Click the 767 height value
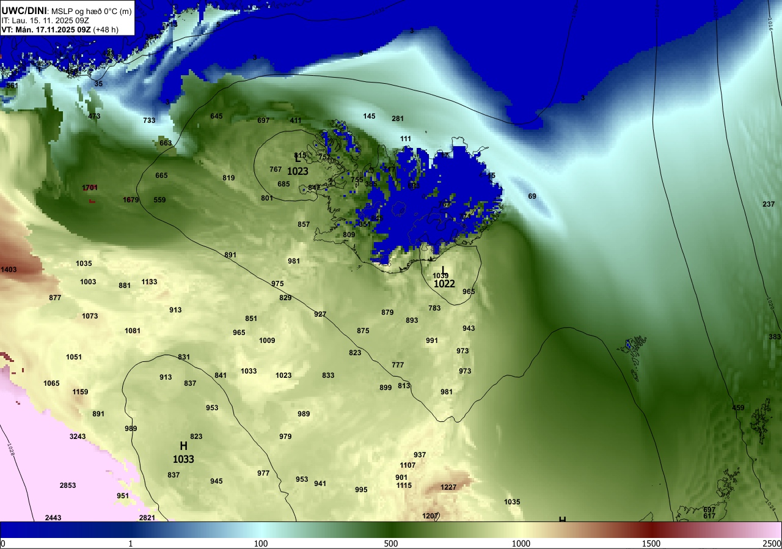 (276, 169)
